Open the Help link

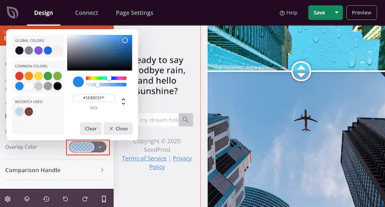click(289, 13)
